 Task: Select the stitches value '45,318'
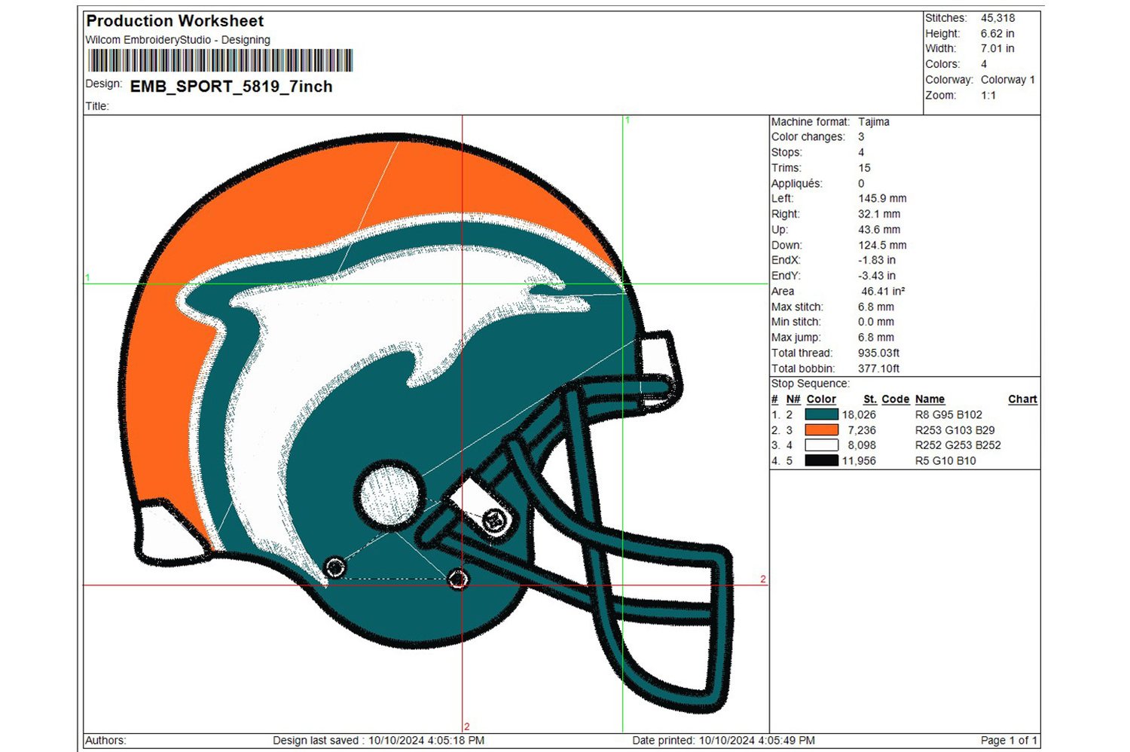coord(997,18)
